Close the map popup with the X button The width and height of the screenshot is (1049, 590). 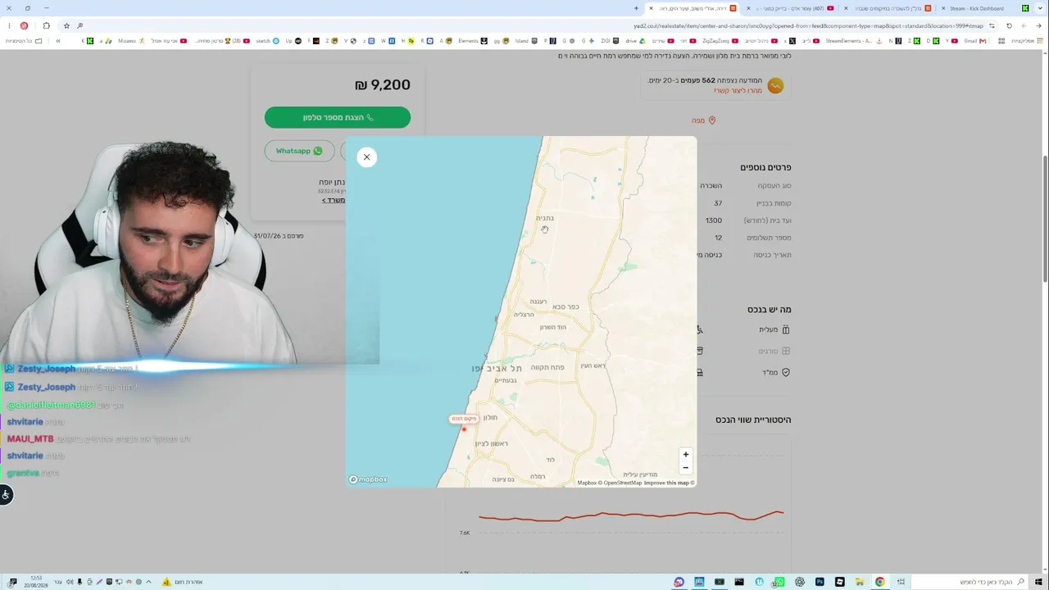pos(366,157)
